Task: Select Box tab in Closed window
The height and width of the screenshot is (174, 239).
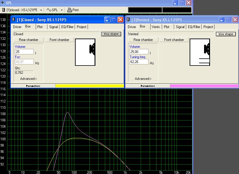Action: pyautogui.click(x=28, y=26)
